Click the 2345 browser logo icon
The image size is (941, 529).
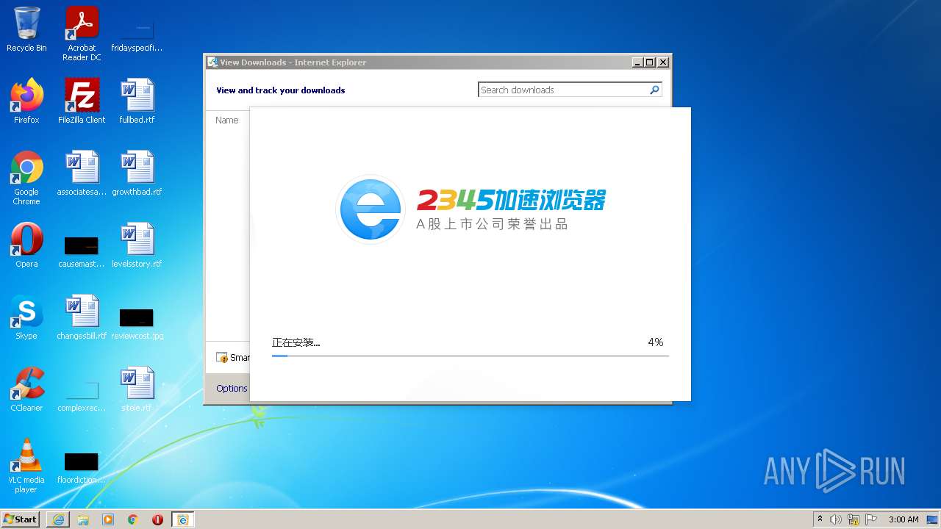tap(371, 209)
